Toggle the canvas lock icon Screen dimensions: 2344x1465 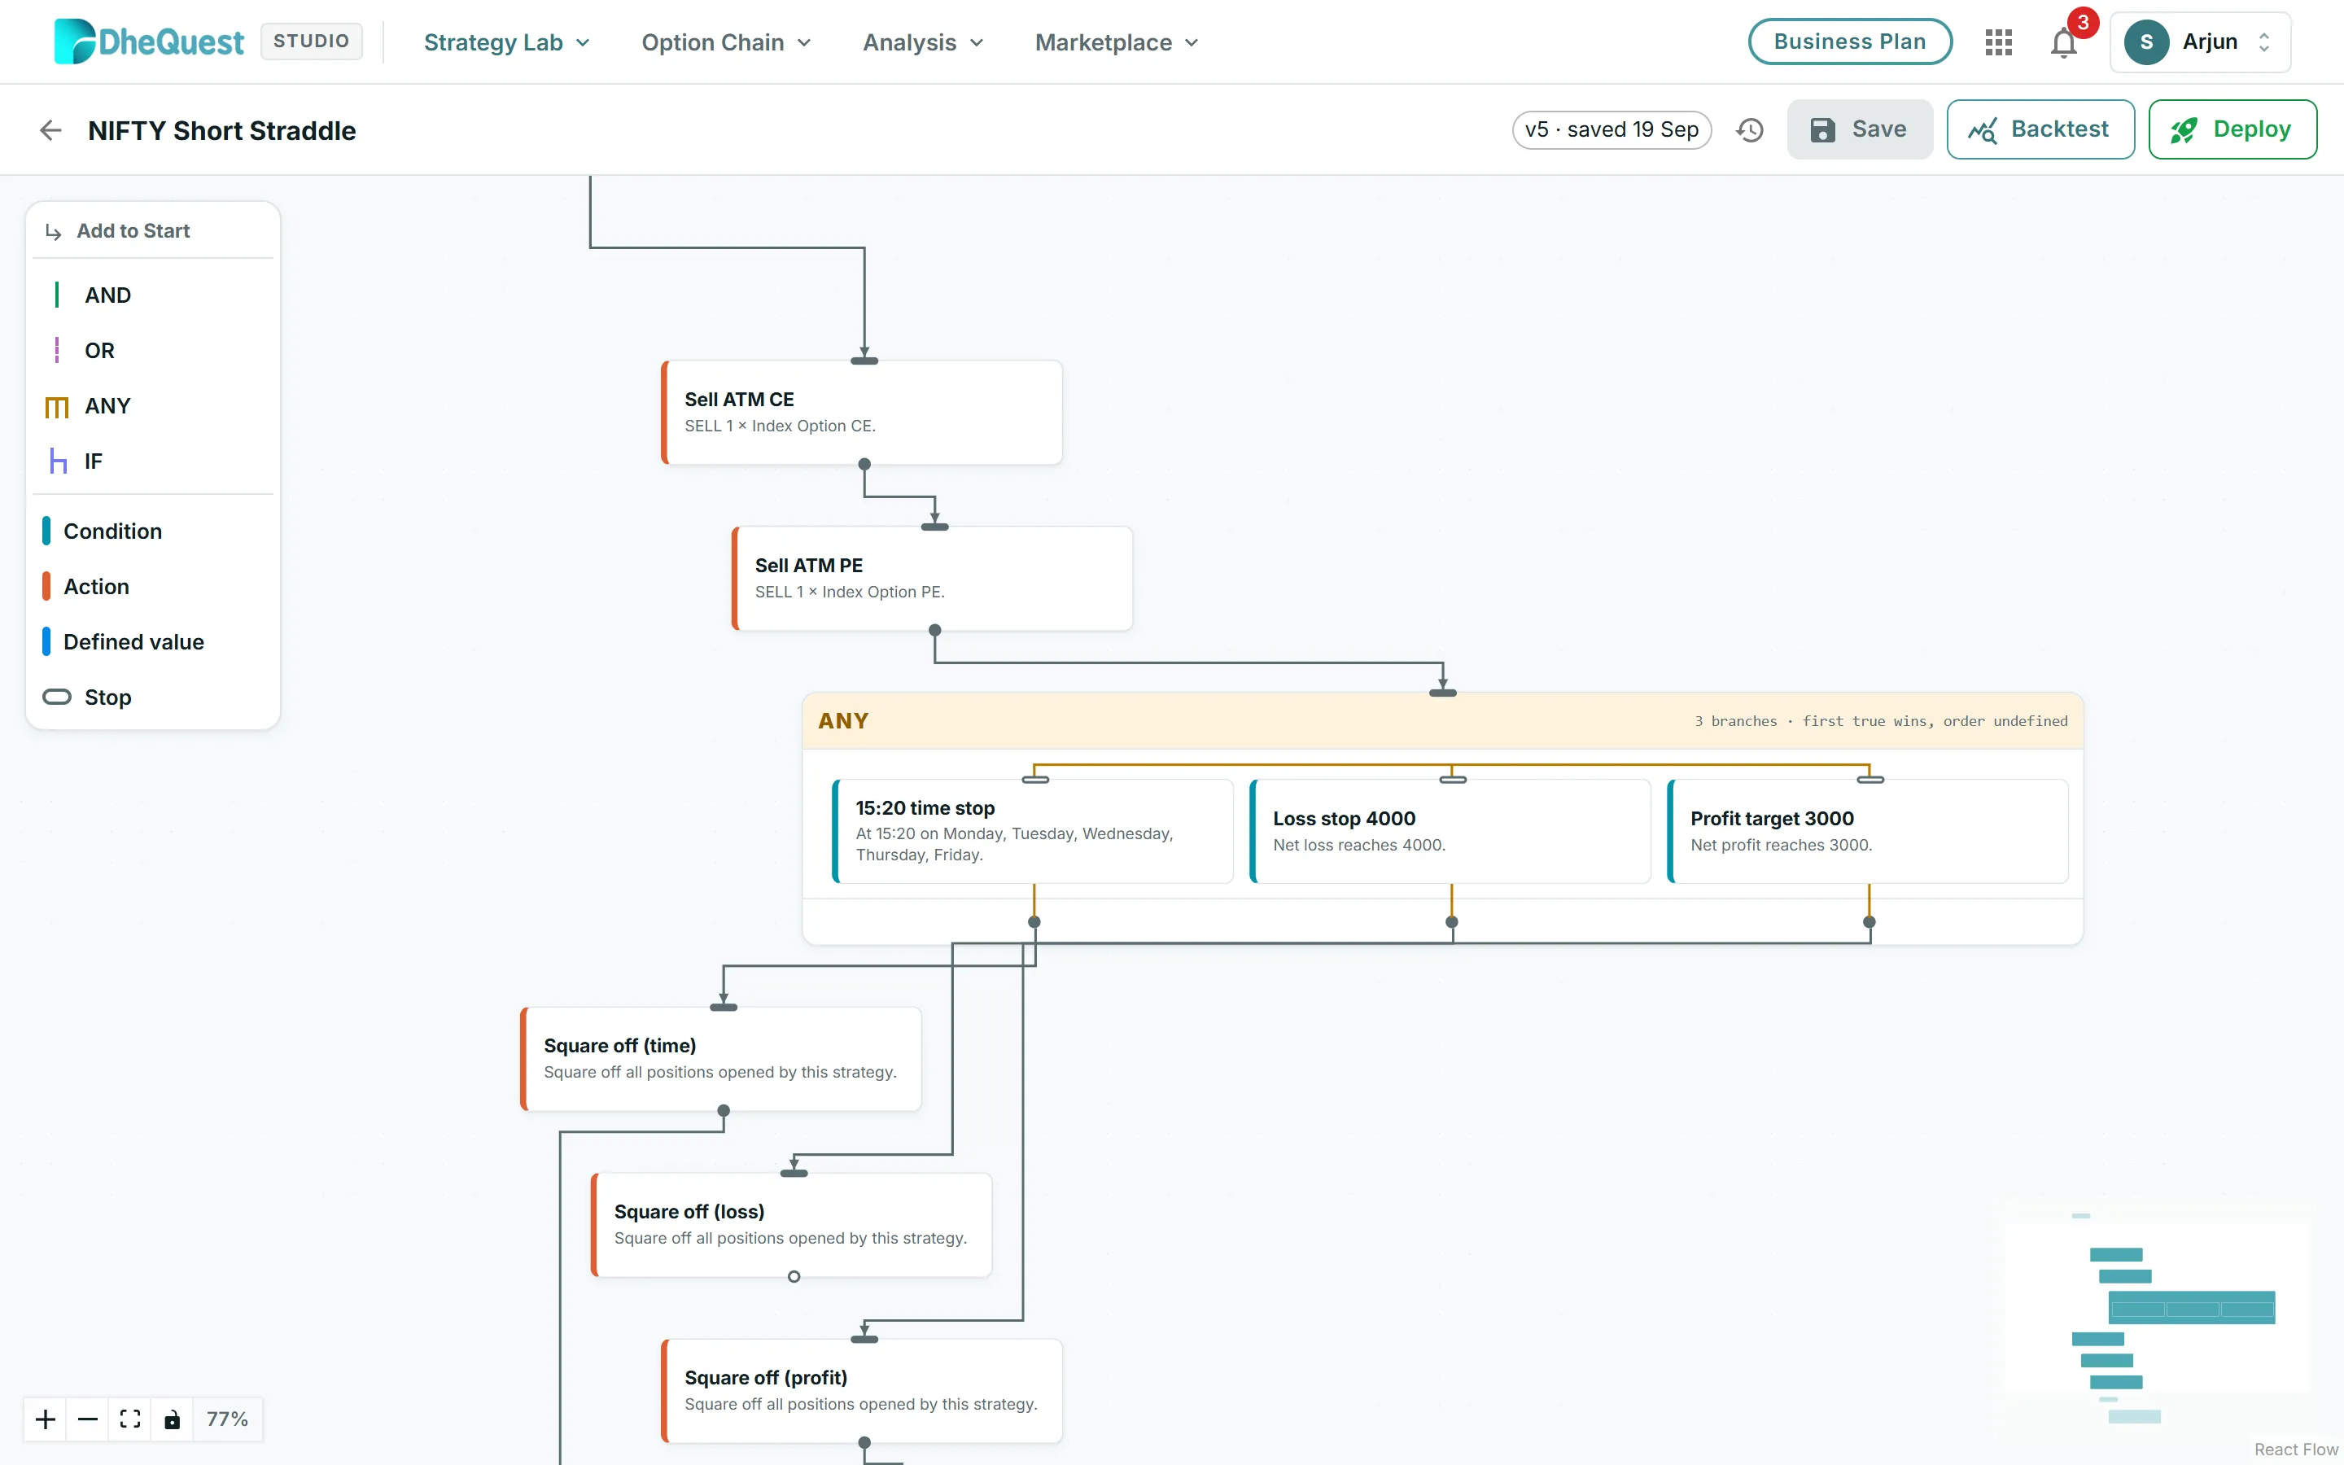172,1419
